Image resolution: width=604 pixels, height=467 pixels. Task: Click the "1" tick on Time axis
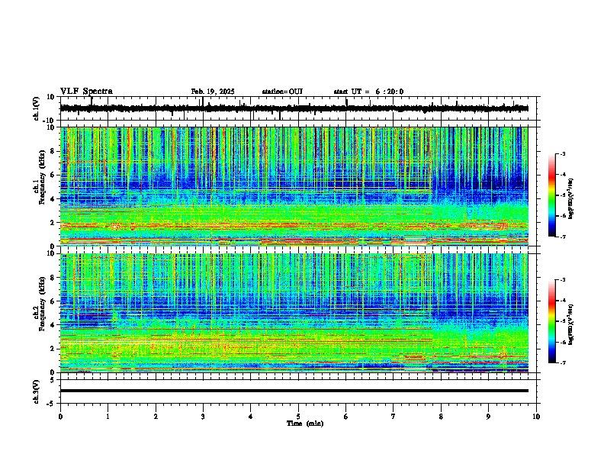(x=108, y=417)
